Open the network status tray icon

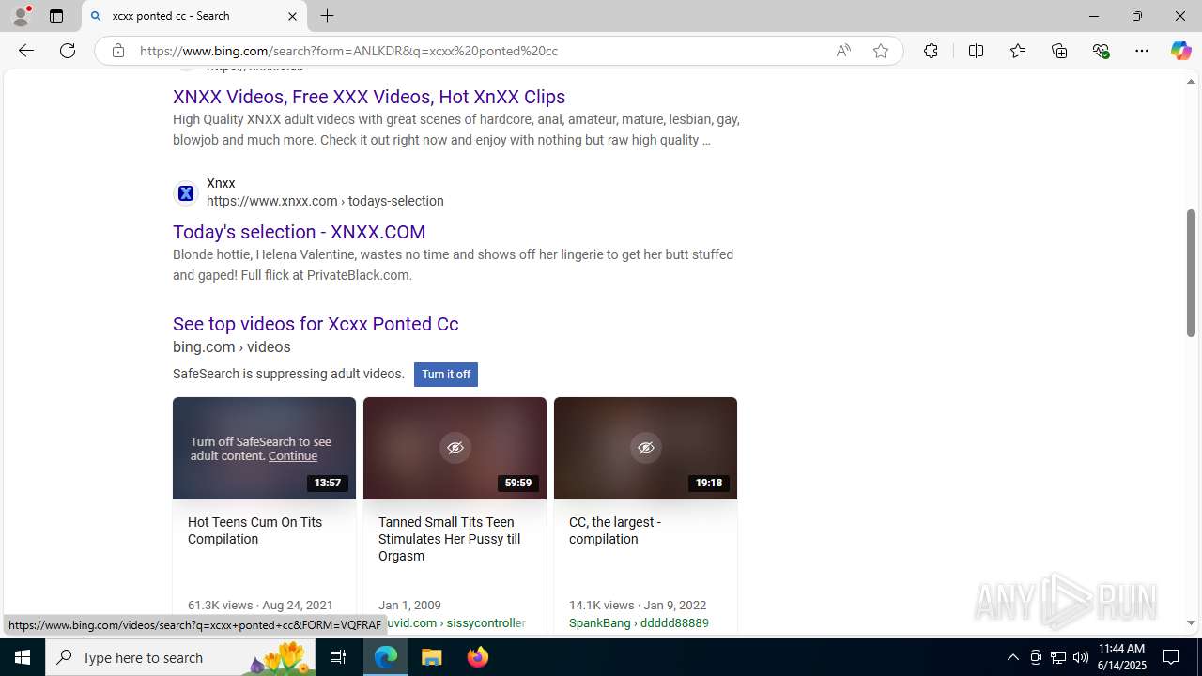click(1058, 657)
